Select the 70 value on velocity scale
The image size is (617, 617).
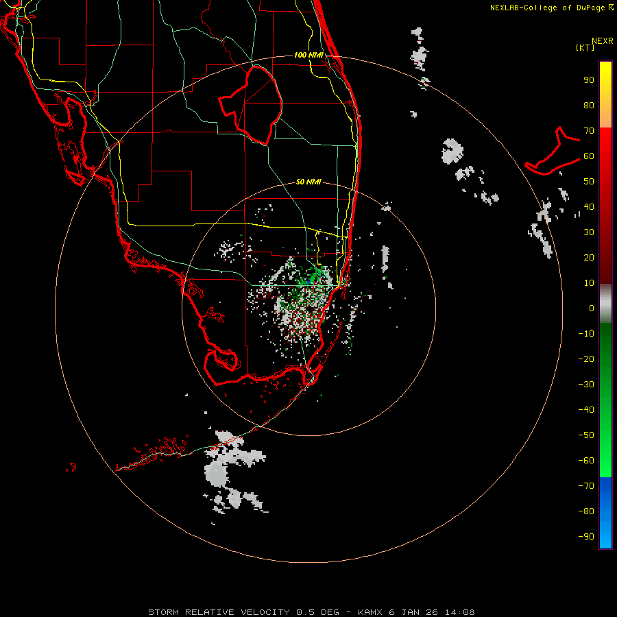pos(589,131)
